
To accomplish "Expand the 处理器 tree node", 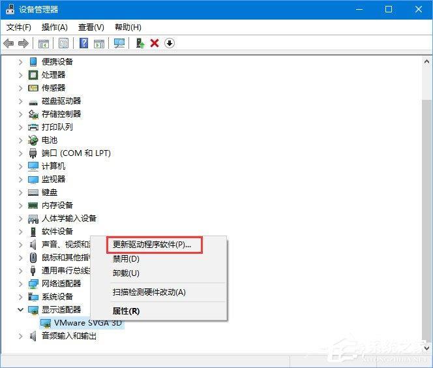I will [x=20, y=74].
